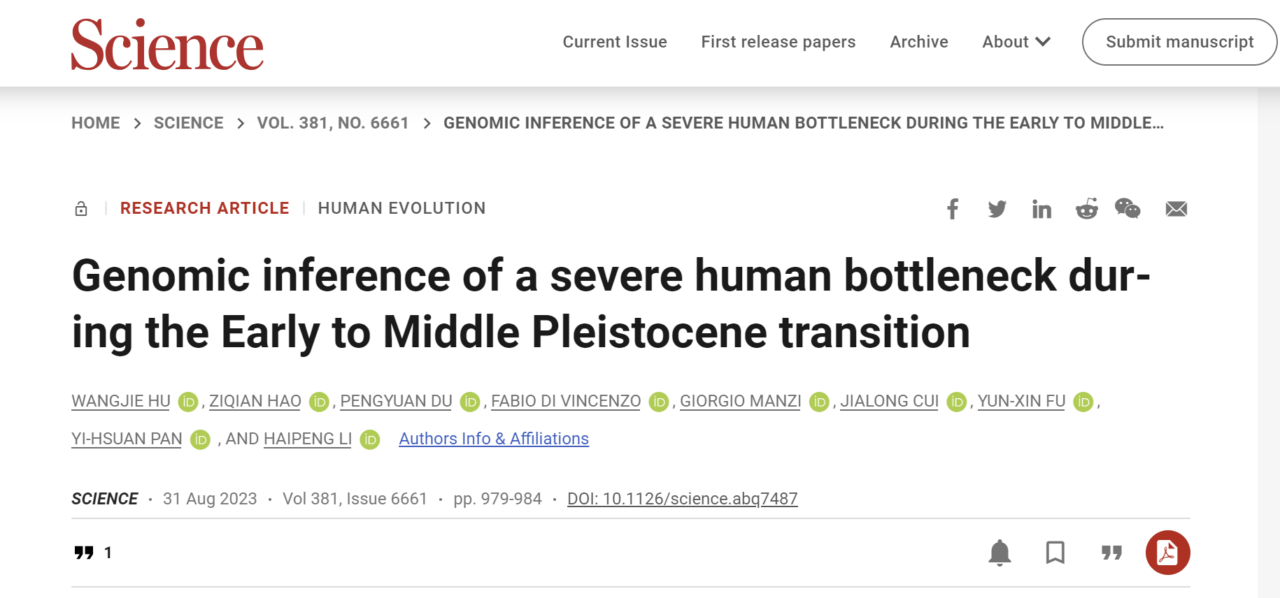Share article on LinkedIn
Screen dimensions: 1280x598
pos(1041,209)
